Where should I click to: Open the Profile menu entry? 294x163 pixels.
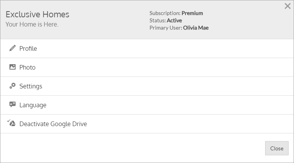tap(28, 48)
